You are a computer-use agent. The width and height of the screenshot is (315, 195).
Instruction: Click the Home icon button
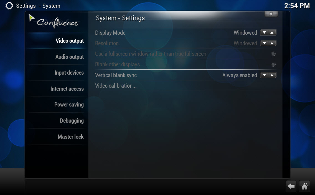304,186
